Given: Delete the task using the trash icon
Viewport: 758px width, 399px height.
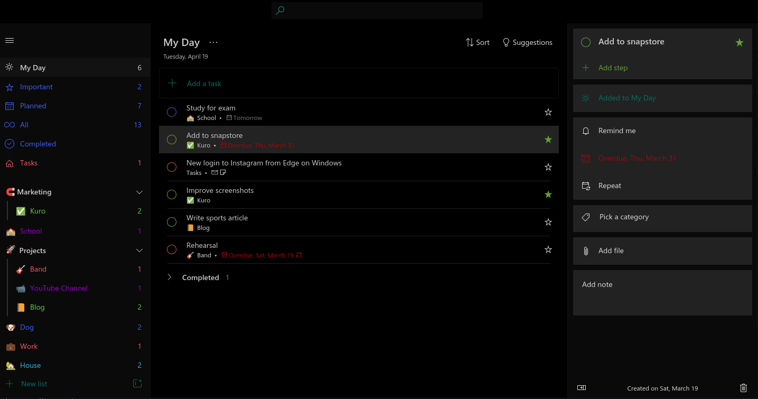Looking at the screenshot, I should point(744,388).
